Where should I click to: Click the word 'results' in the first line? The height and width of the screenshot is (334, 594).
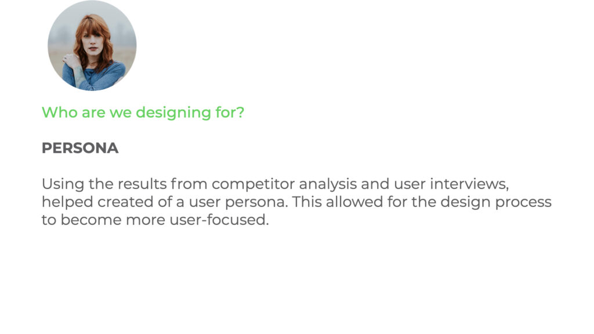click(x=142, y=184)
